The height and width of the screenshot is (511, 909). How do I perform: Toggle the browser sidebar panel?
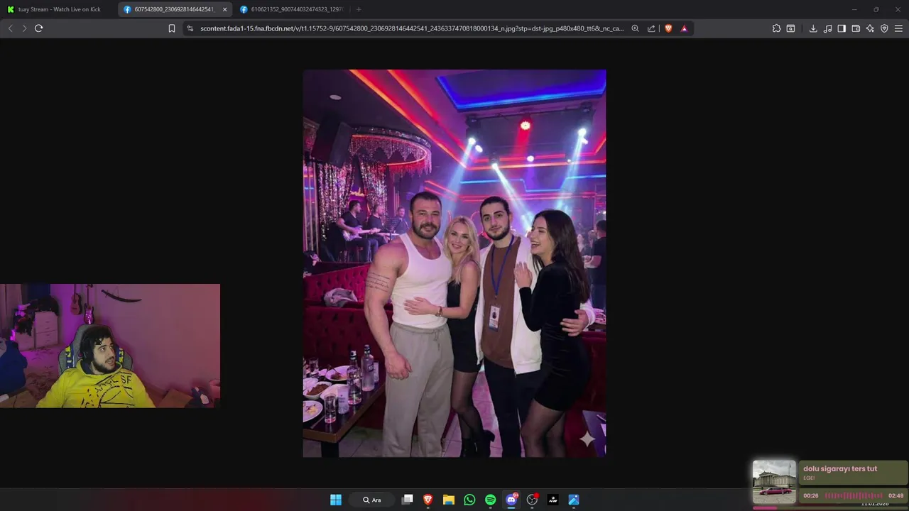(x=842, y=28)
